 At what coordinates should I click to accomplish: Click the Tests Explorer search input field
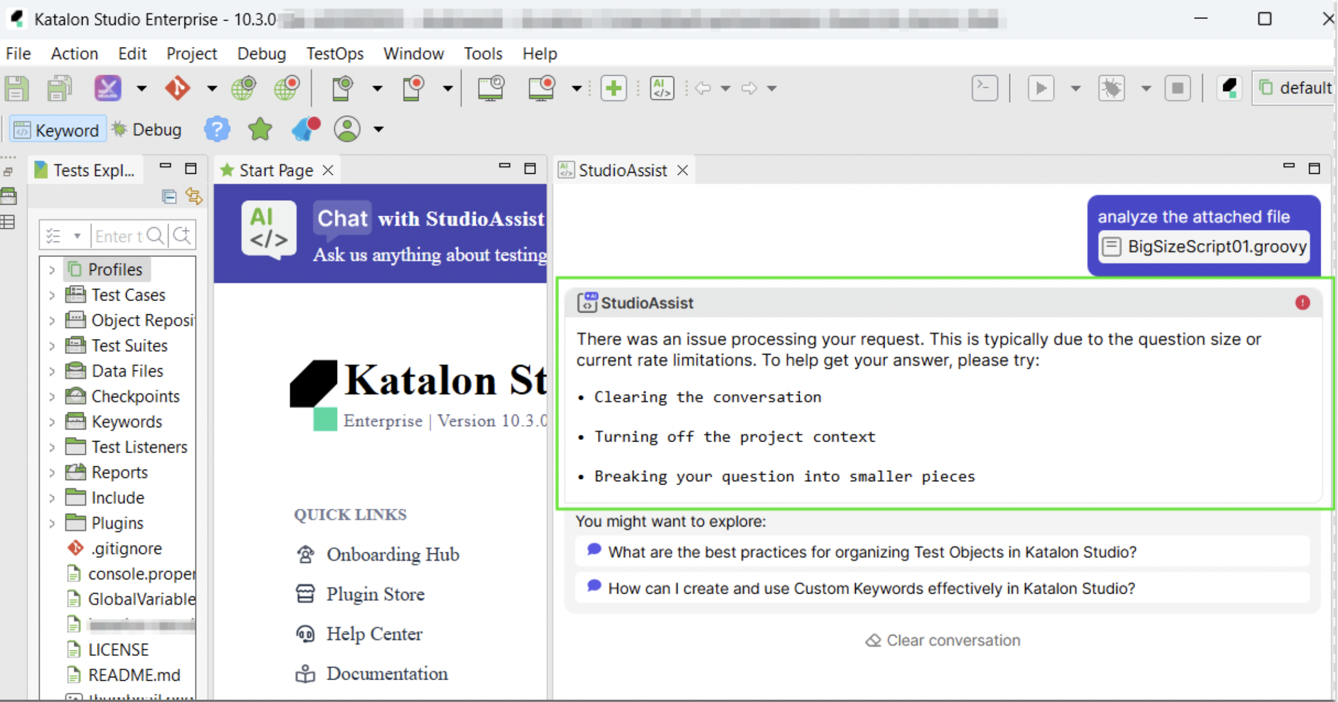point(119,236)
